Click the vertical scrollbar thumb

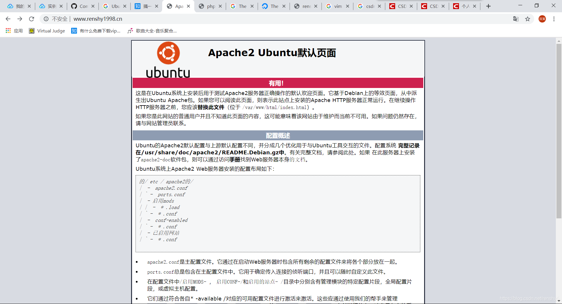tap(559, 131)
